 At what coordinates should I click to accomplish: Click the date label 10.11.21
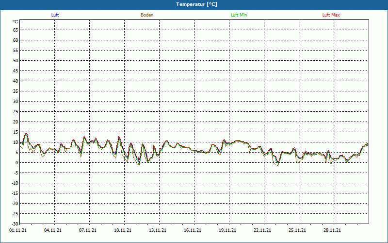coord(123,230)
